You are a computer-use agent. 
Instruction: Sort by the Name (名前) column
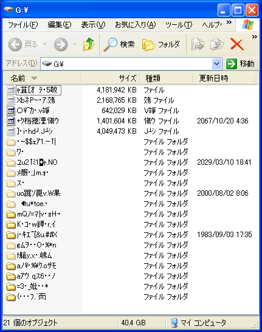click(x=43, y=78)
